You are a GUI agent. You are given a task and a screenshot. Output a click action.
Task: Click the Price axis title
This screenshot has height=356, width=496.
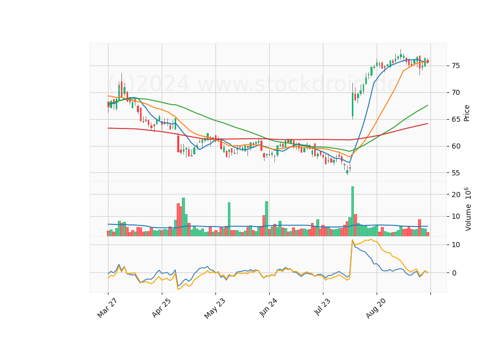tap(467, 113)
